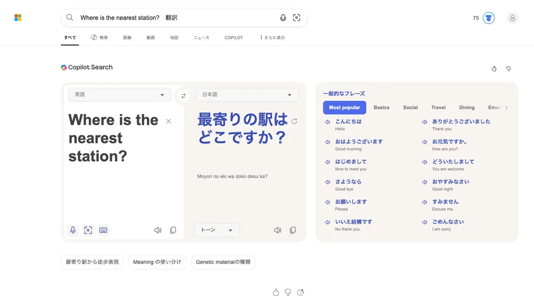Select the Most popular phrase category
The width and height of the screenshot is (534, 300).
(x=344, y=107)
